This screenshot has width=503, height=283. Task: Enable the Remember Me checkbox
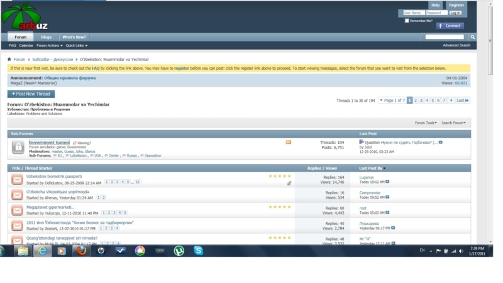pyautogui.click(x=407, y=20)
